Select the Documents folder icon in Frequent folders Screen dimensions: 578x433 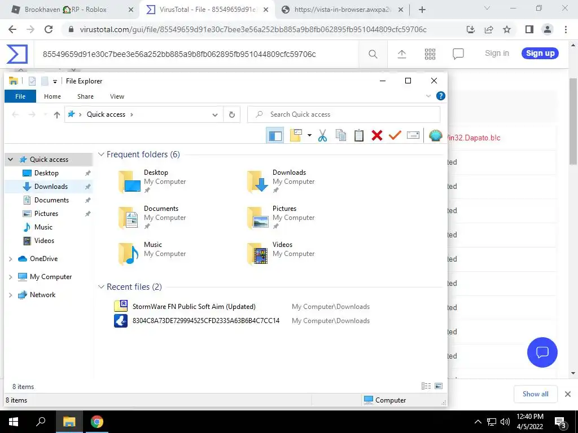point(128,218)
